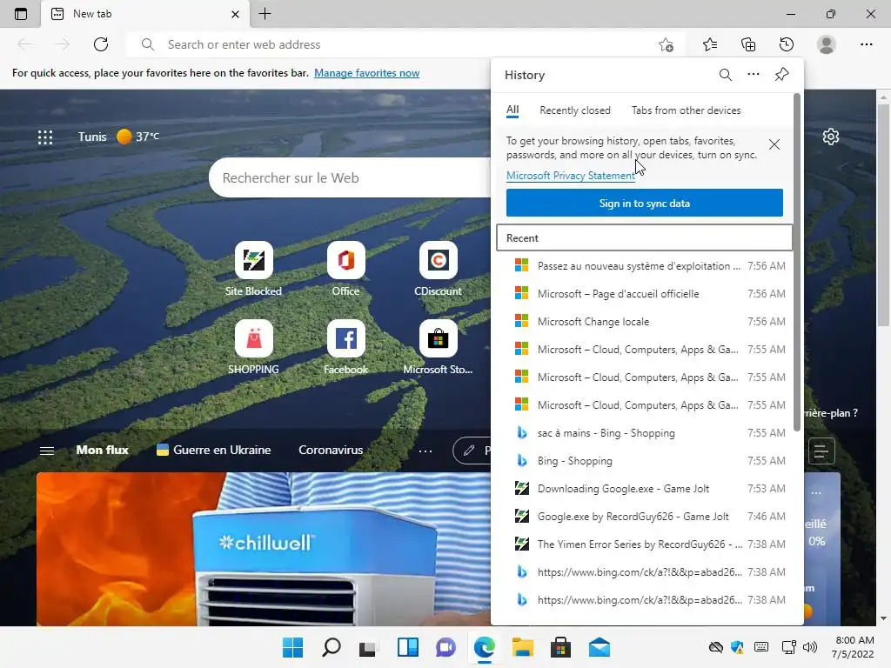Open Chat app from the taskbar
891x668 pixels.
[446, 647]
